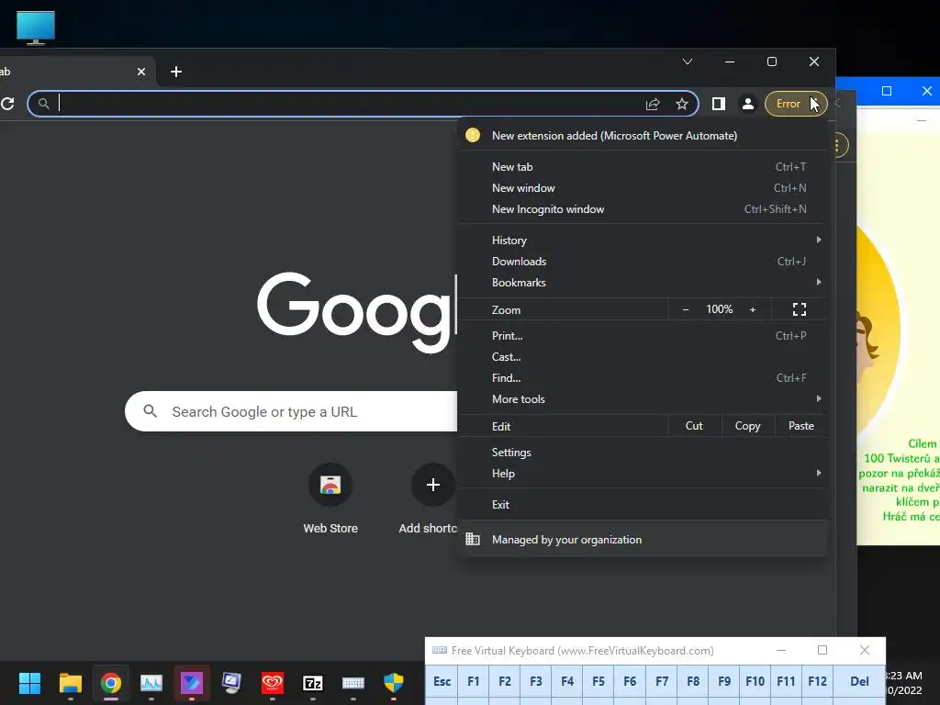
Task: Open the profile avatar icon
Action: pyautogui.click(x=747, y=104)
